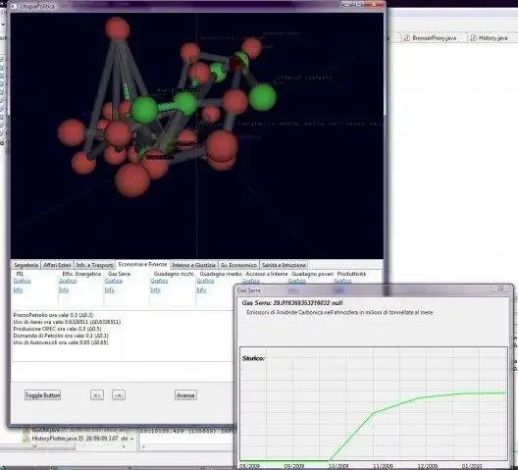Open the Info link under PIL
This screenshot has height=470, width=518.
[18, 289]
